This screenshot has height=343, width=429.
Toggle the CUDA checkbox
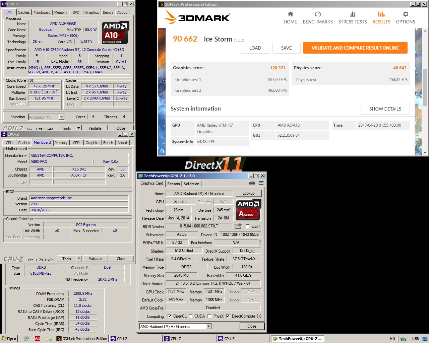click(x=191, y=316)
